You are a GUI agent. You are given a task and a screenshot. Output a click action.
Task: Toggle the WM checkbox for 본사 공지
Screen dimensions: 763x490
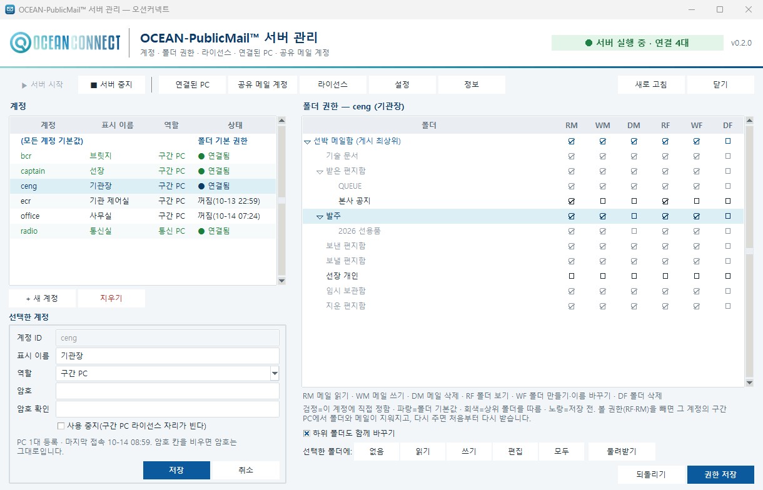click(603, 201)
